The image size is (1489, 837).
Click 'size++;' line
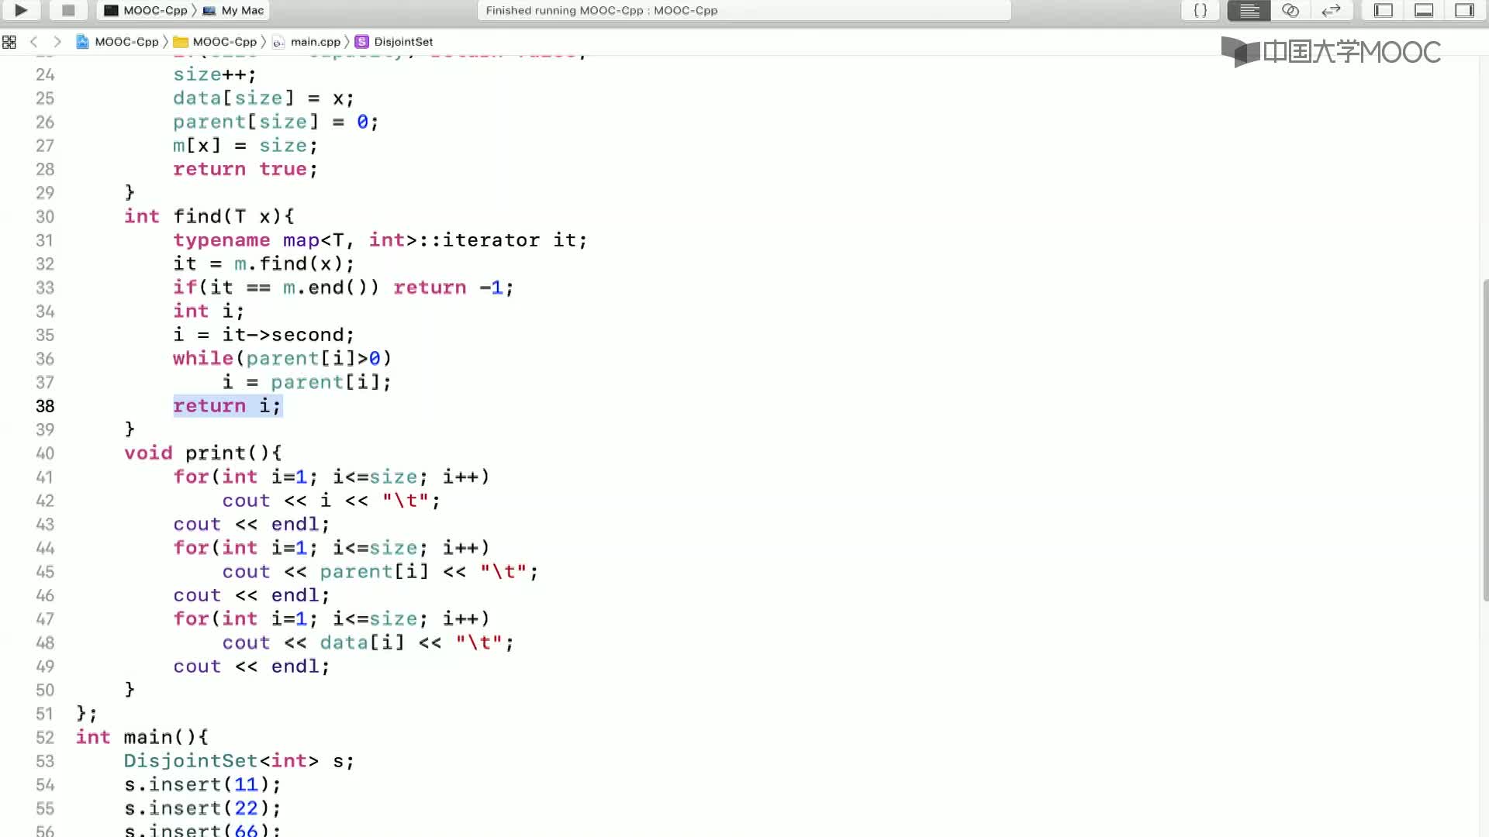point(215,74)
